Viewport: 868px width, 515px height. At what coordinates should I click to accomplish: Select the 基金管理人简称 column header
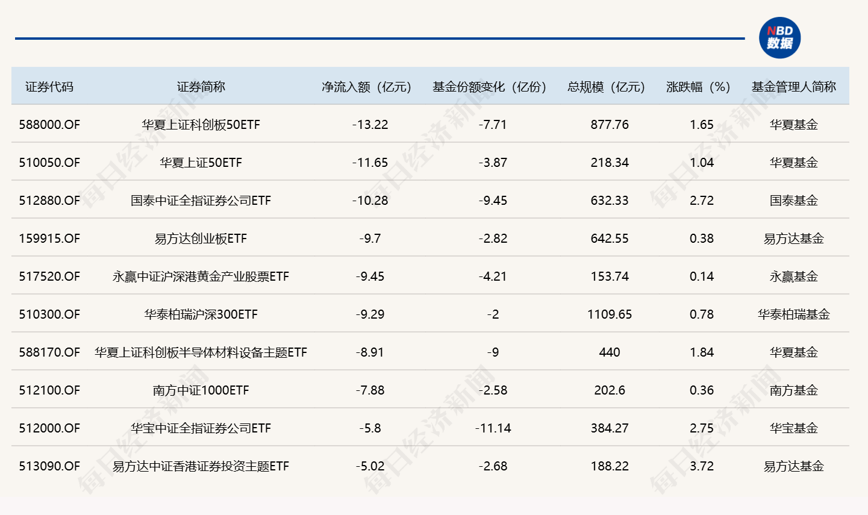pyautogui.click(x=794, y=87)
